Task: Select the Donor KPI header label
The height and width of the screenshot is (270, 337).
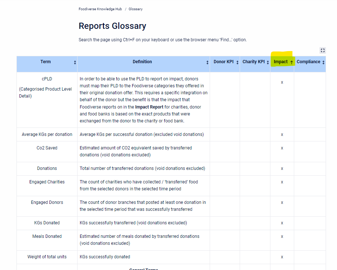Action: pyautogui.click(x=224, y=62)
